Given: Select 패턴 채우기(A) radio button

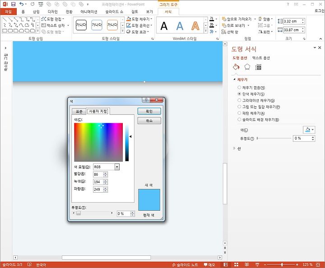Looking at the screenshot, I should click(239, 113).
